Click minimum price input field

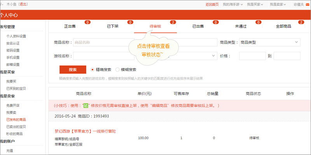coord(252,56)
